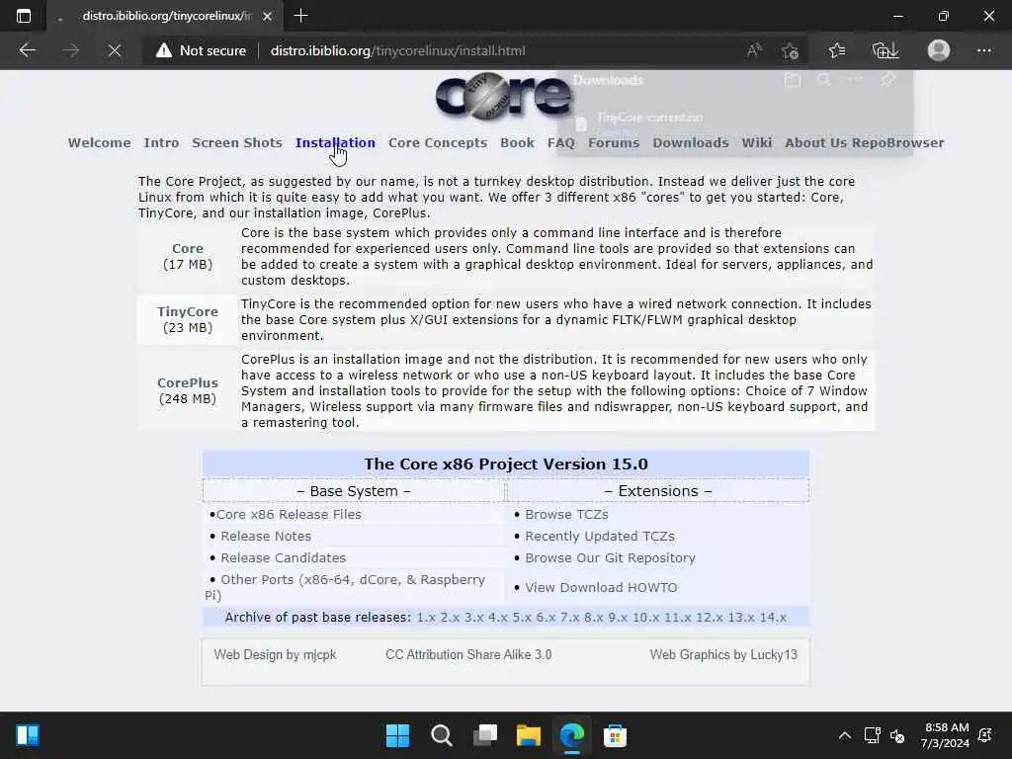Open the Browse TCZs link

coord(566,514)
